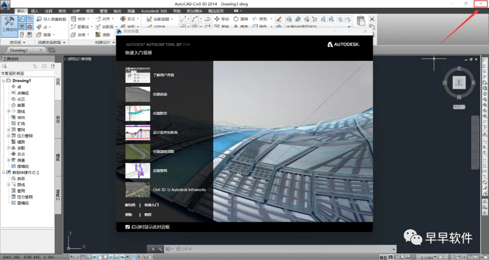
Task: Expand the 测量 node in tree
Action: point(9,160)
